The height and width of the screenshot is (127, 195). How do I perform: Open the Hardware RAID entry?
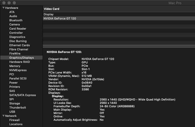click(x=19, y=62)
